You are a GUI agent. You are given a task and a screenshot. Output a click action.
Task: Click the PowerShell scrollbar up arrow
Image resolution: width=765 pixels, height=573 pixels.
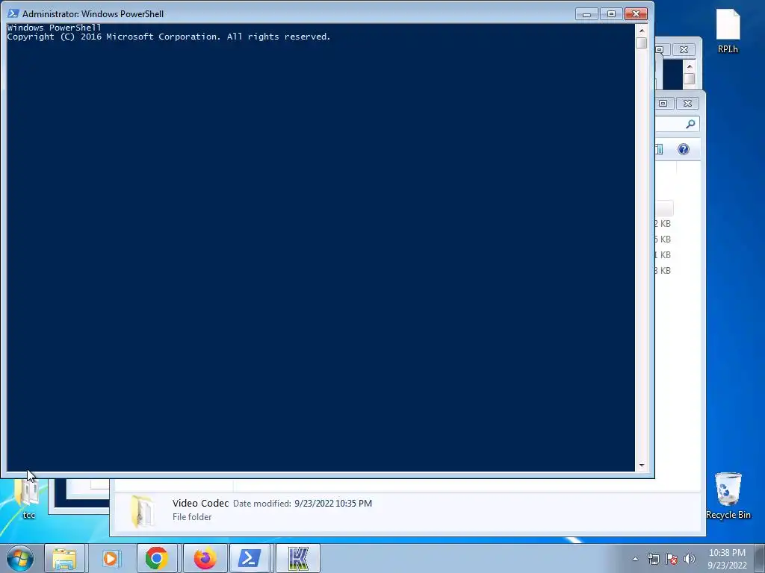pyautogui.click(x=642, y=31)
